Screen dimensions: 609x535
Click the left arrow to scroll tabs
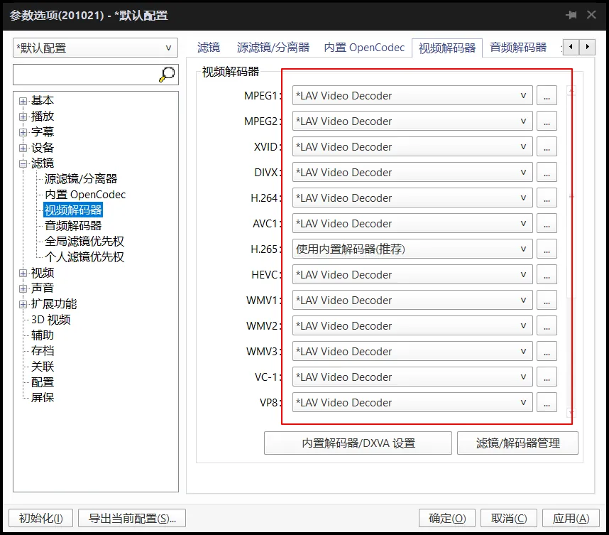571,46
